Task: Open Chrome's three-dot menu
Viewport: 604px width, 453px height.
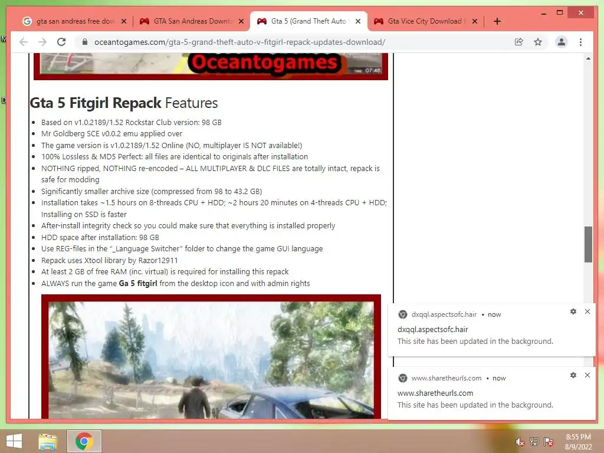Action: (580, 42)
